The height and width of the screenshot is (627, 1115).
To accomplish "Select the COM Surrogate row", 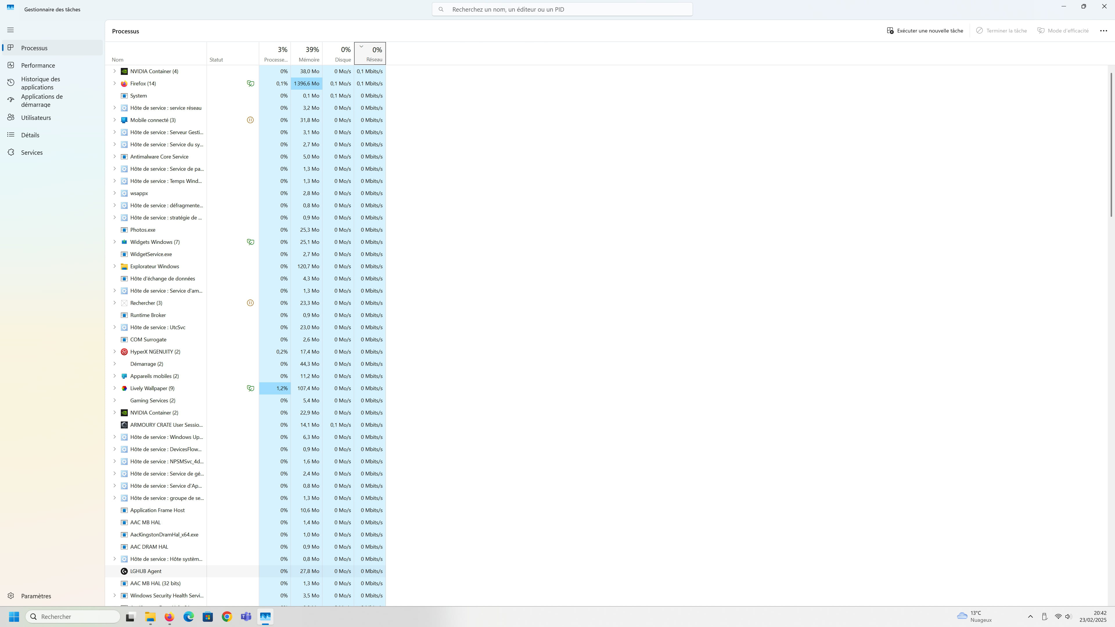I will pos(245,339).
